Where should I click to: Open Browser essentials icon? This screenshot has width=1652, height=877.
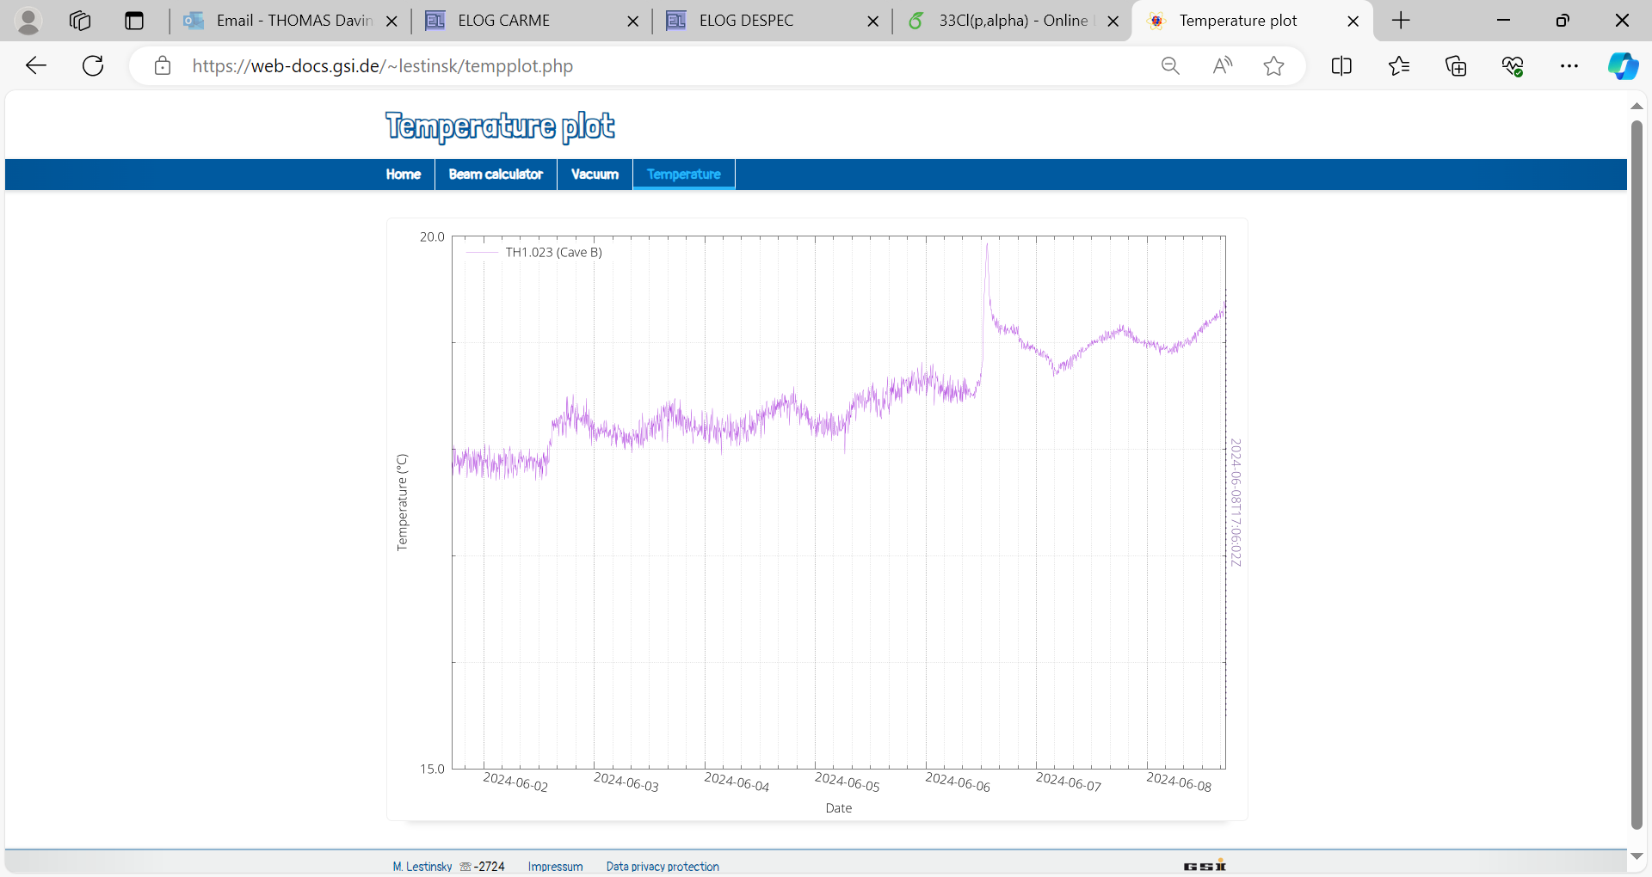click(x=1513, y=66)
